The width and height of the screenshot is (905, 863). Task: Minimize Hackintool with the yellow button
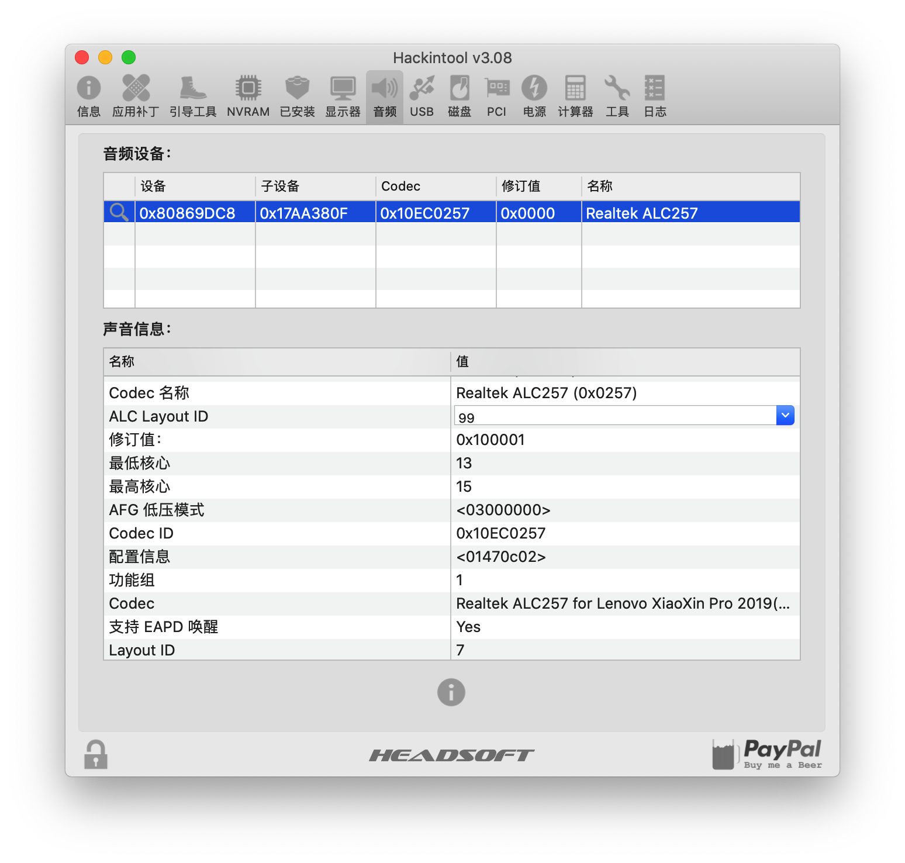click(105, 57)
